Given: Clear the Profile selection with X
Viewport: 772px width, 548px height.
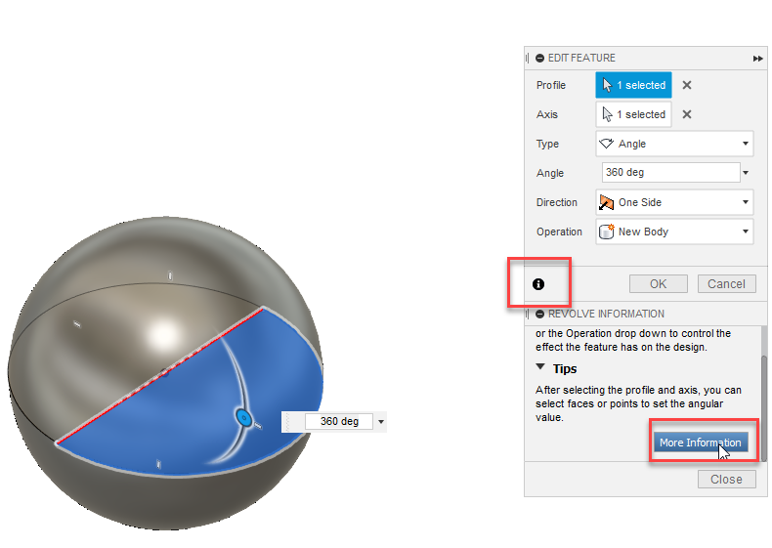Looking at the screenshot, I should [687, 85].
